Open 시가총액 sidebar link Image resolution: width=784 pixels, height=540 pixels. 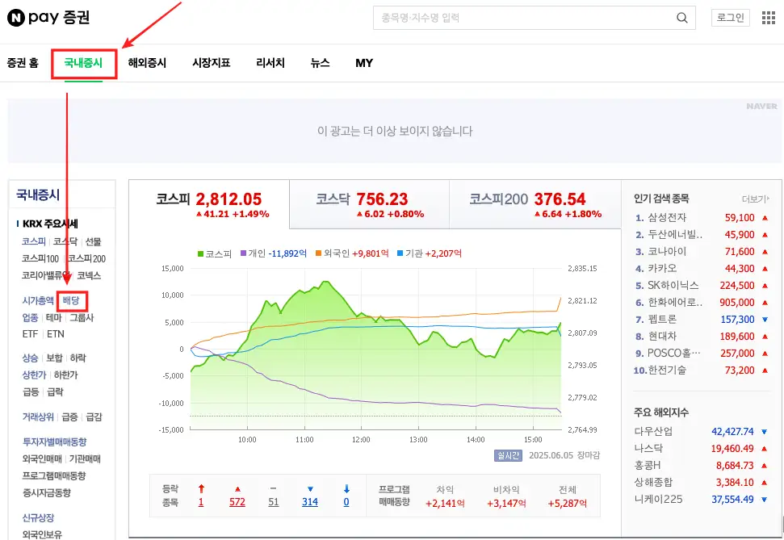pos(38,300)
